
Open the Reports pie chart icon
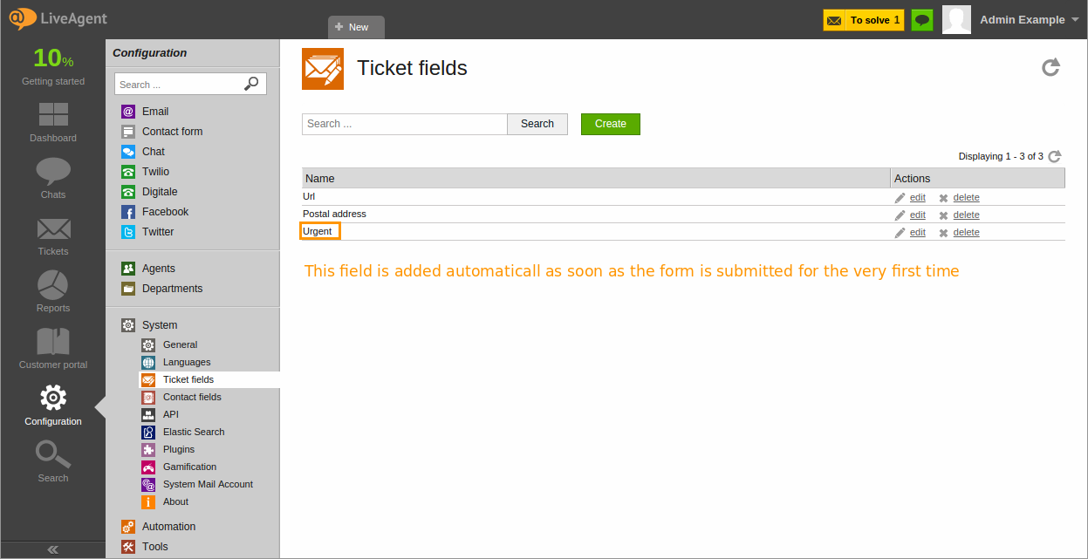(53, 285)
